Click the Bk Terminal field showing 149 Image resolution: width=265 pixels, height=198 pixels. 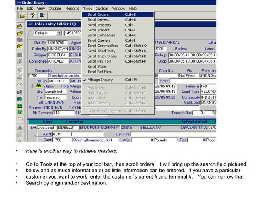[x=64, y=113]
